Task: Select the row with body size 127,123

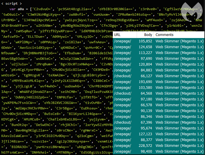Action: (158, 134)
